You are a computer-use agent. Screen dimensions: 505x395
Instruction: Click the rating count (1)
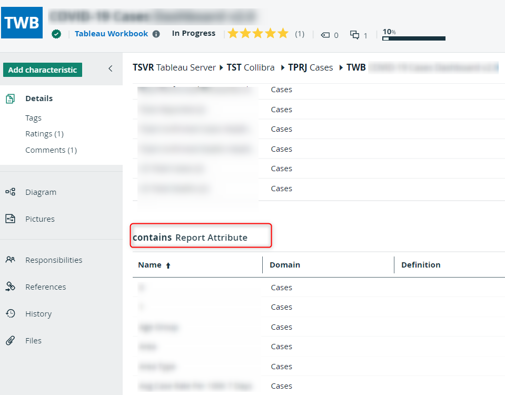click(300, 34)
